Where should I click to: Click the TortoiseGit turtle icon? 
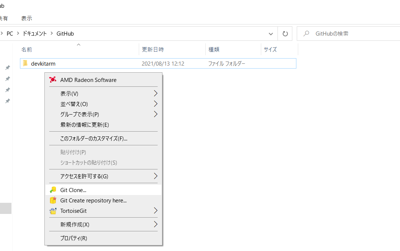tap(53, 211)
